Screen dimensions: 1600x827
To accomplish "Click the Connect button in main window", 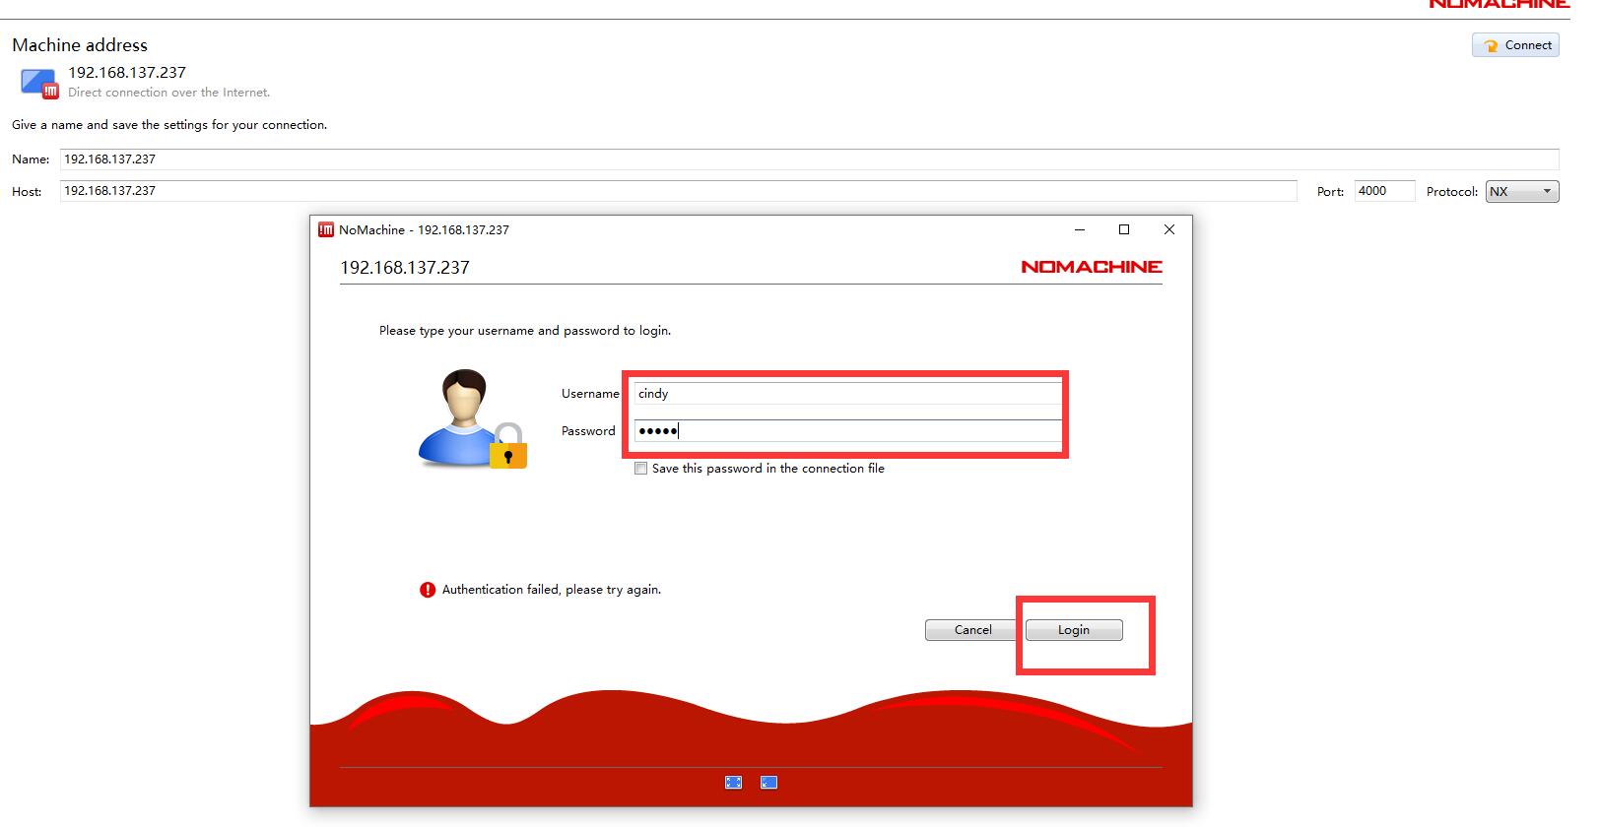I will pos(1515,45).
